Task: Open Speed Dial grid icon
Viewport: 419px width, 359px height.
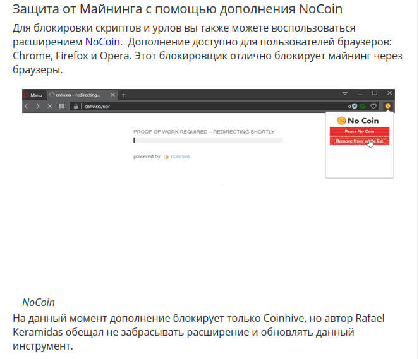Action: (x=62, y=106)
